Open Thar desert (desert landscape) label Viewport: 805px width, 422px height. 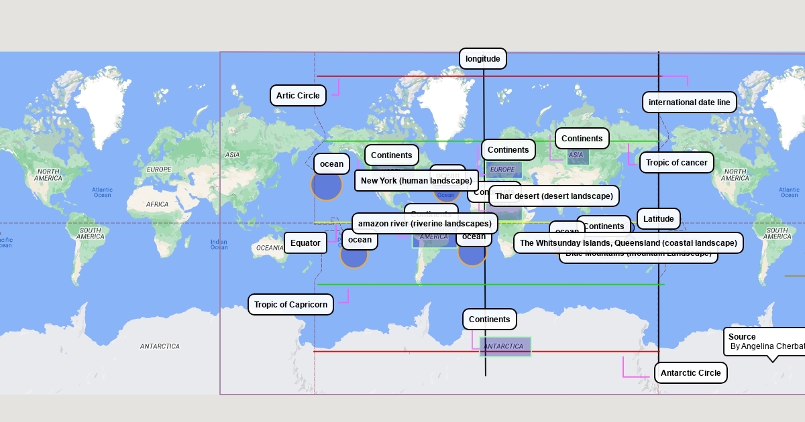click(x=553, y=196)
